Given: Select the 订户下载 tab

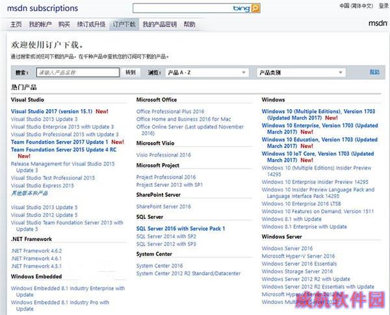Looking at the screenshot, I should point(124,25).
